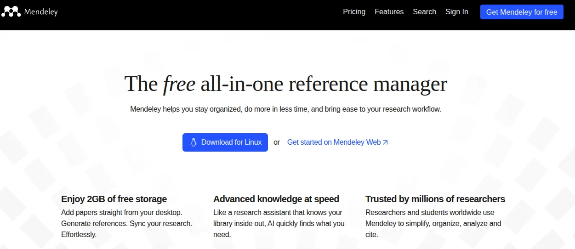Click Get Mendeley for free button

point(522,12)
